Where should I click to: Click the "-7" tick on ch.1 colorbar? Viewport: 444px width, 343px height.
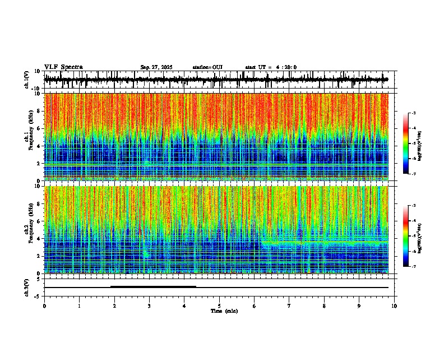click(413, 174)
